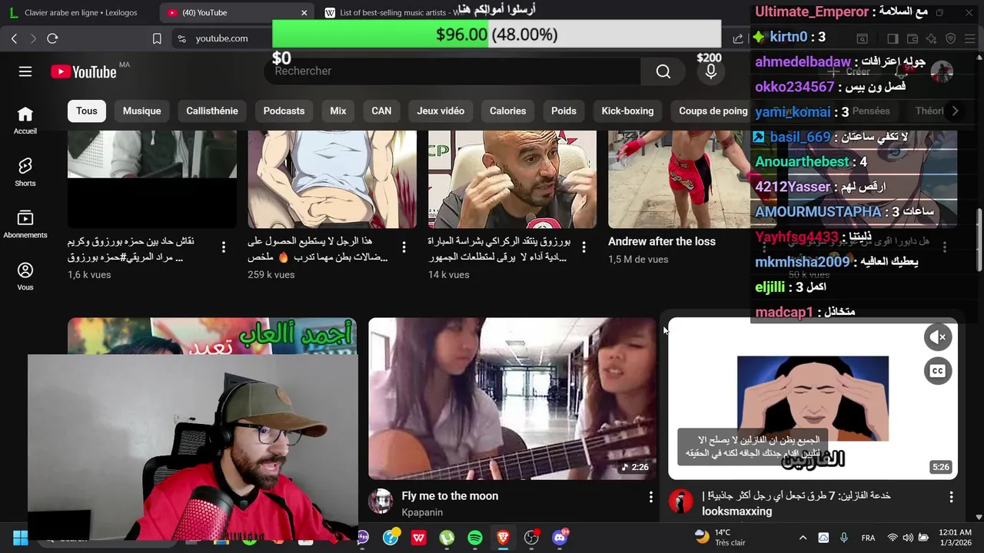Reload the page in the browser

[x=52, y=38]
